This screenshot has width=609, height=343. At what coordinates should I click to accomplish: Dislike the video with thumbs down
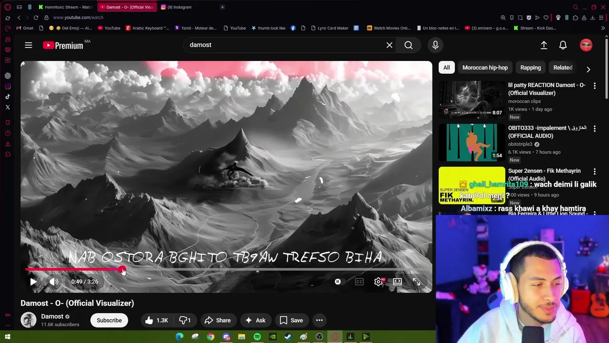click(185, 320)
